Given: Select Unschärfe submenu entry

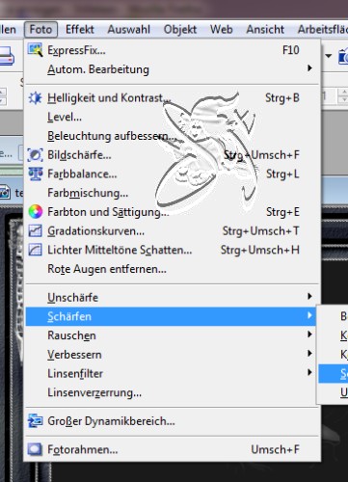Looking at the screenshot, I should pyautogui.click(x=174, y=297).
